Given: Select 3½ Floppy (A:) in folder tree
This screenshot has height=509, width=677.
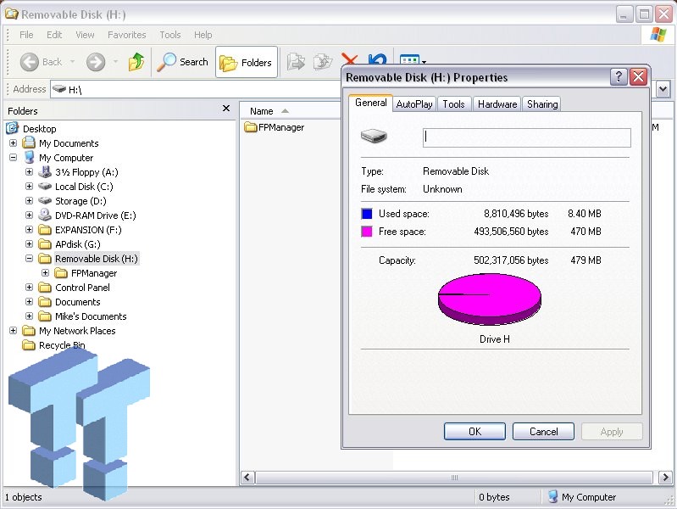Looking at the screenshot, I should (x=86, y=172).
